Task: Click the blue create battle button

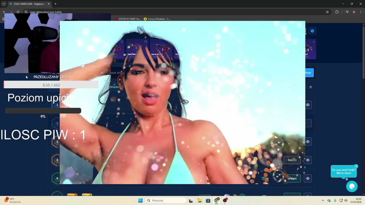Action: (309, 73)
